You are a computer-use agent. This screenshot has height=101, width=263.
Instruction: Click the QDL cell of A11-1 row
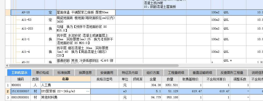(x=235, y=39)
